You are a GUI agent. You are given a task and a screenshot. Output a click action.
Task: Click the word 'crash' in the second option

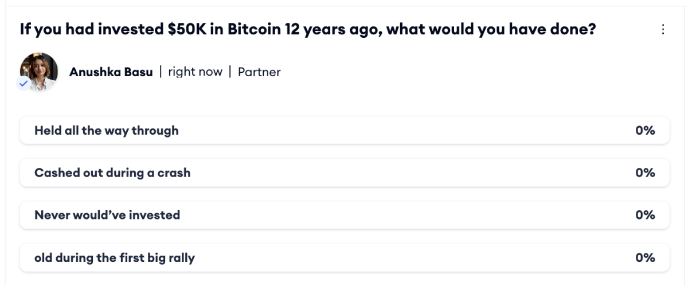click(x=173, y=173)
